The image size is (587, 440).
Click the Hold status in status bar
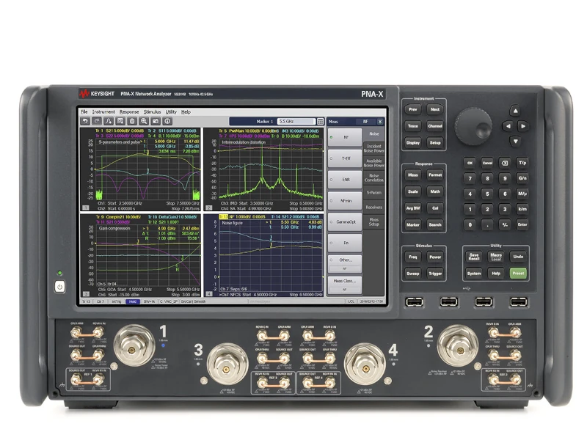[133, 301]
